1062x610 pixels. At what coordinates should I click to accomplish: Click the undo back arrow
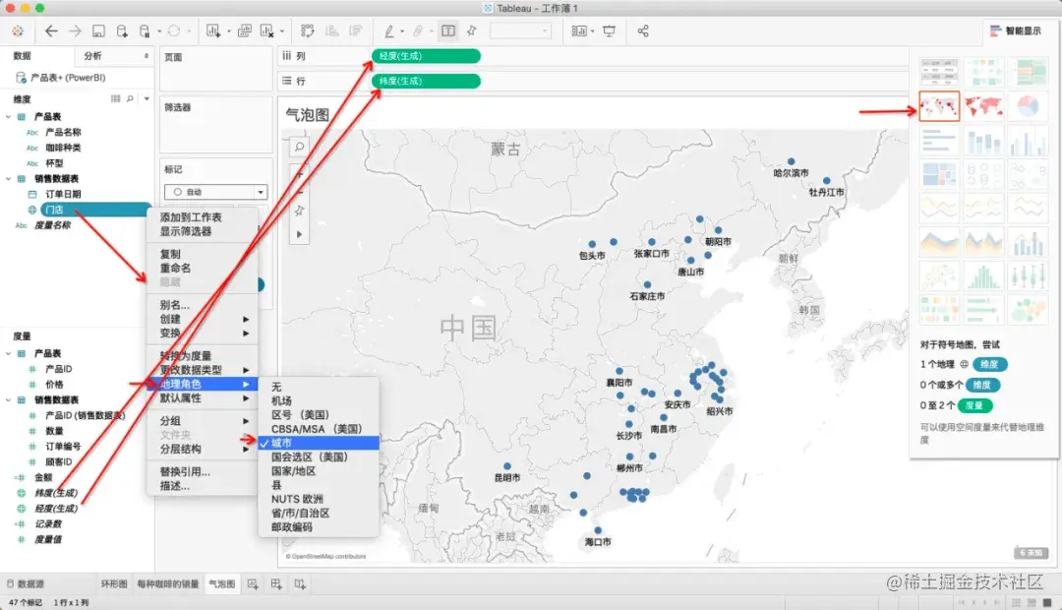pos(51,31)
